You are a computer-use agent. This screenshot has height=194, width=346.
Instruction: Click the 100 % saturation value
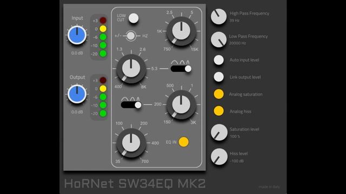click(x=235, y=136)
